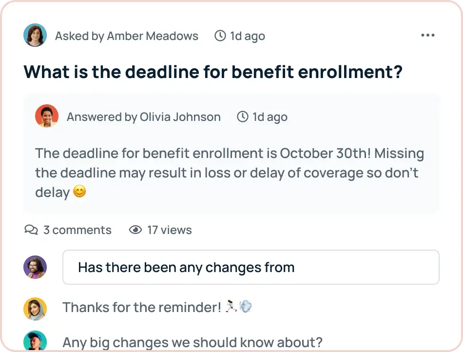The height and width of the screenshot is (352, 463).
Task: Focus the comment field reading 'Has there been any changes from'
Action: pos(251,267)
